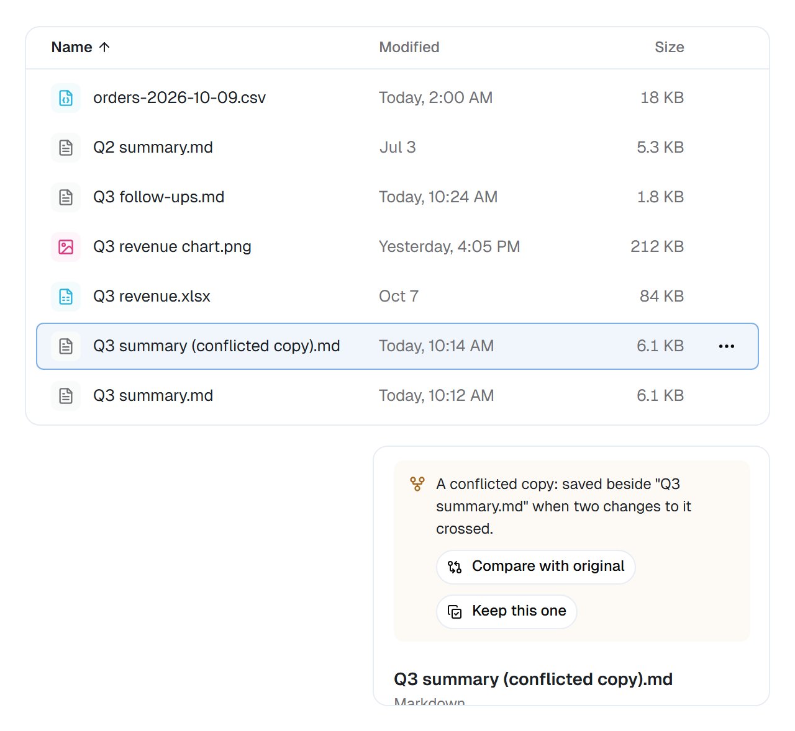Select the Q3 revenue chart.png file name

point(172,247)
